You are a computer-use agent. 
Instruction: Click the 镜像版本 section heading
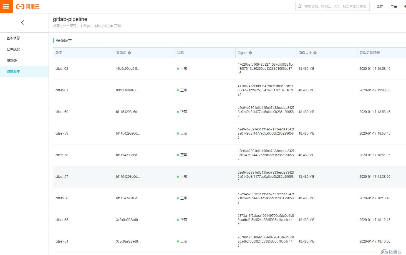click(x=64, y=40)
